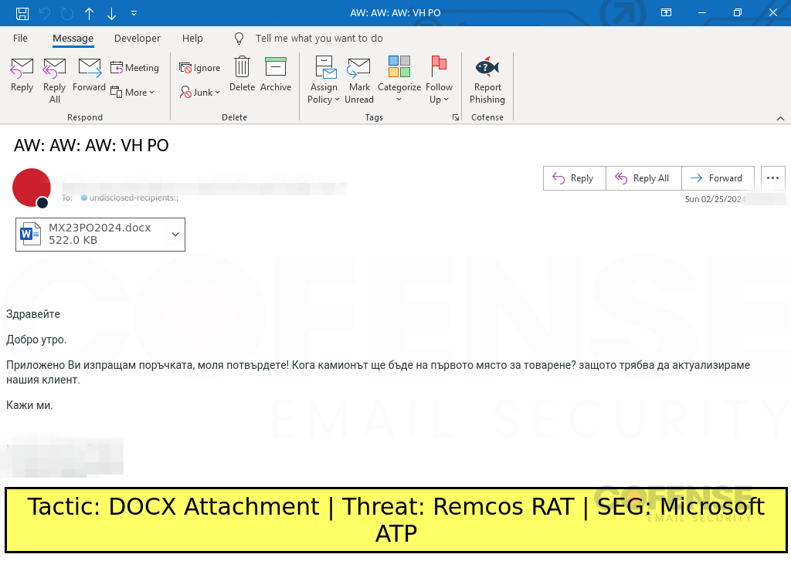Open the File menu tab
The width and height of the screenshot is (791, 561).
(x=21, y=39)
